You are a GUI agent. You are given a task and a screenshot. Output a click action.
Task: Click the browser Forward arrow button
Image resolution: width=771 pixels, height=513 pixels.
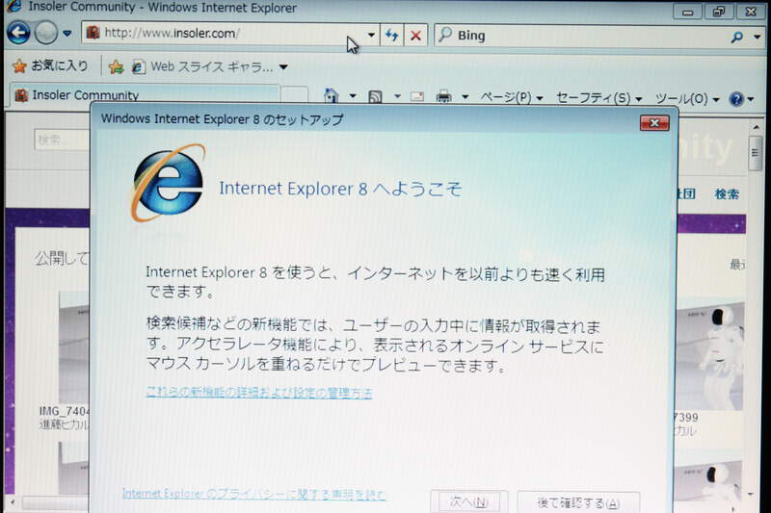45,34
